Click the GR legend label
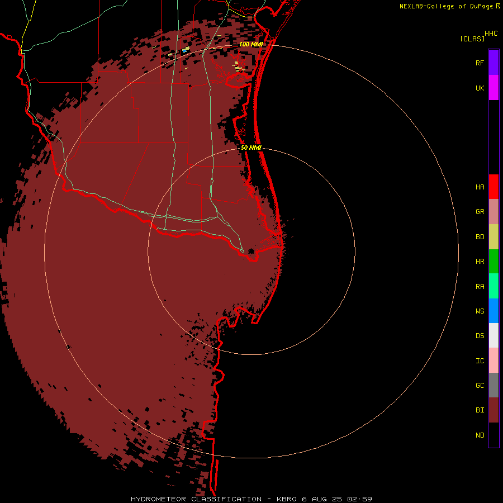The height and width of the screenshot is (503, 503). point(480,212)
